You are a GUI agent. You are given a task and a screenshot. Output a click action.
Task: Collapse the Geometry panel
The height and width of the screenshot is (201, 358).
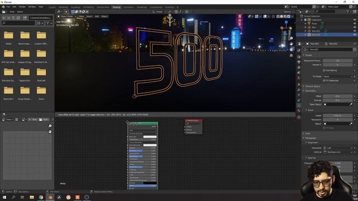coord(310,90)
